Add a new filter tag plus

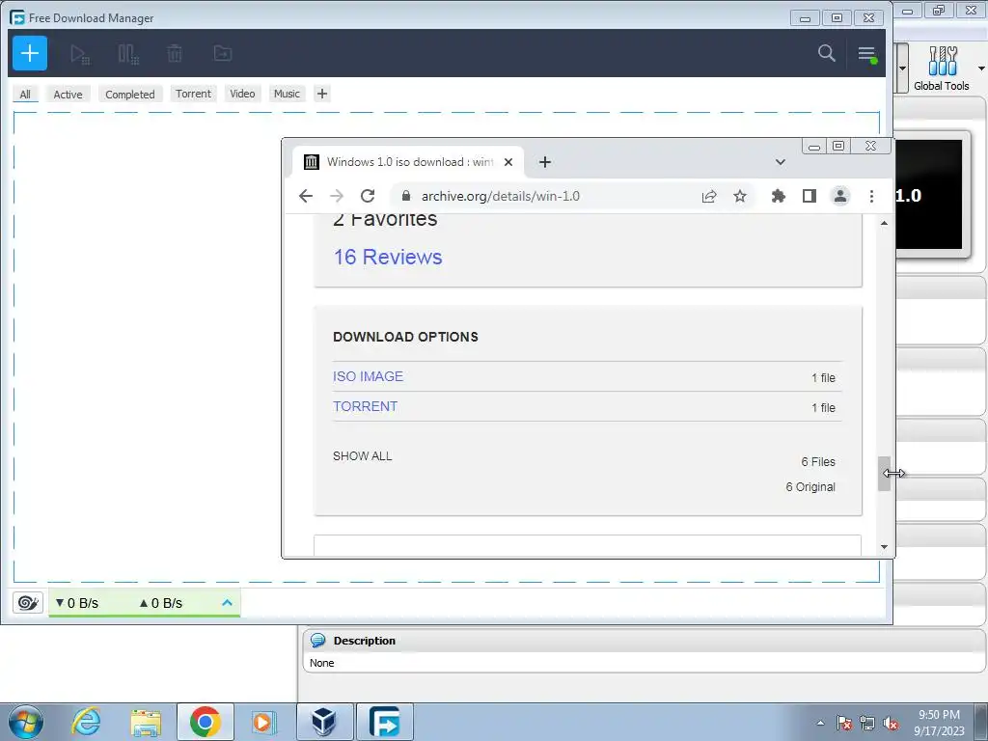coord(322,94)
